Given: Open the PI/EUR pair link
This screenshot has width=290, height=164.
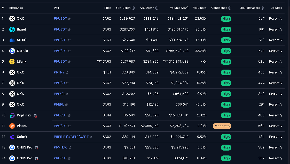Looking at the screenshot, I should 59,94.
